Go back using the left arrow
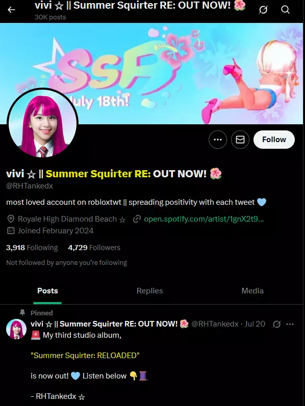The height and width of the screenshot is (406, 305). point(11,10)
